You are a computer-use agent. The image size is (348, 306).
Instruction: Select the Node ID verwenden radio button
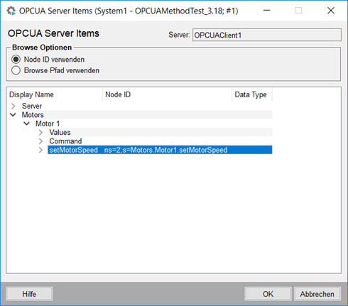(x=16, y=60)
